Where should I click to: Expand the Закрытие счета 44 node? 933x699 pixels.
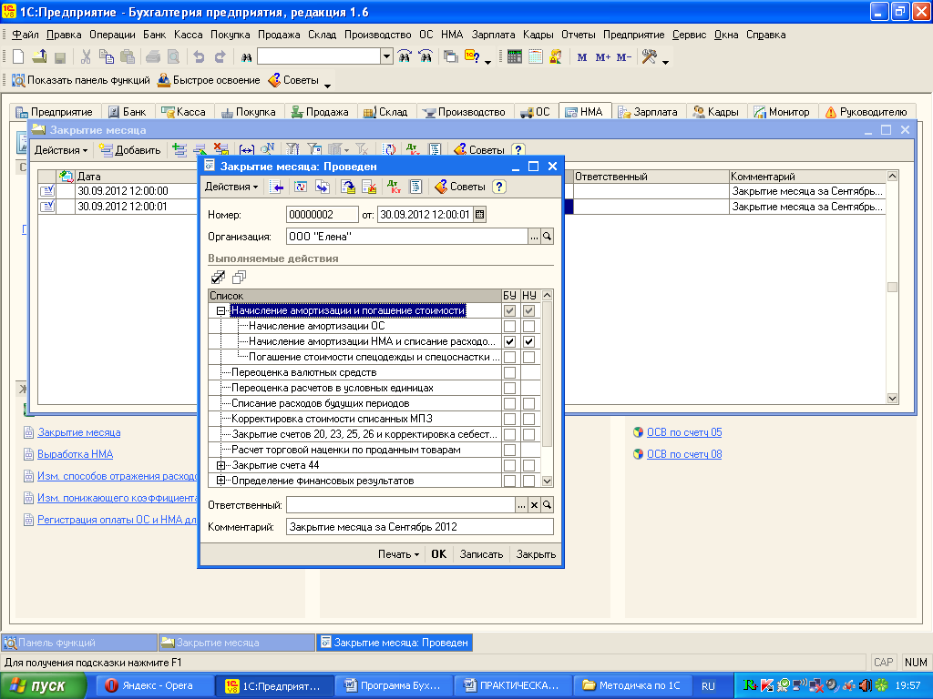220,465
